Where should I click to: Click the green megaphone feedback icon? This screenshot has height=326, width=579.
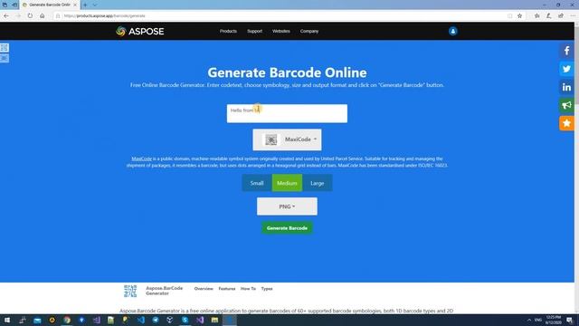[x=566, y=105]
